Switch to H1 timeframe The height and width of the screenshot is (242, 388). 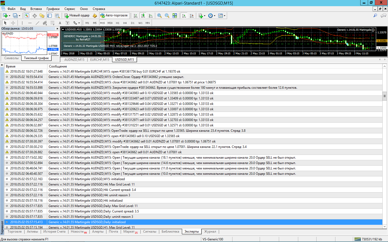(x=117, y=23)
